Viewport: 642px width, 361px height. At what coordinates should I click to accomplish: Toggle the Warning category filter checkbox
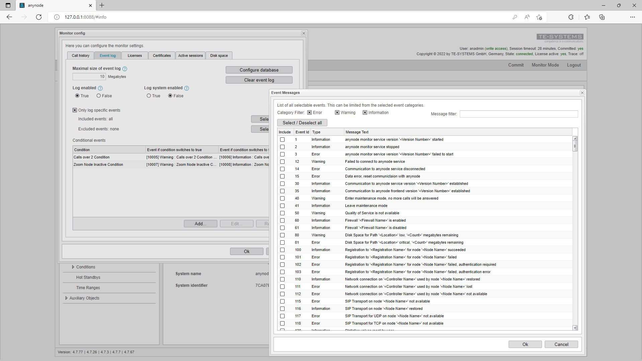click(337, 113)
